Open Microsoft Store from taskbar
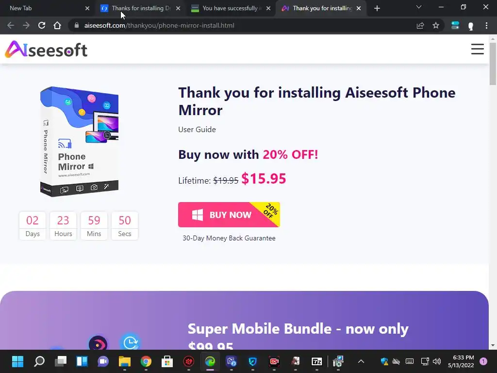Image resolution: width=497 pixels, height=373 pixels. [167, 361]
